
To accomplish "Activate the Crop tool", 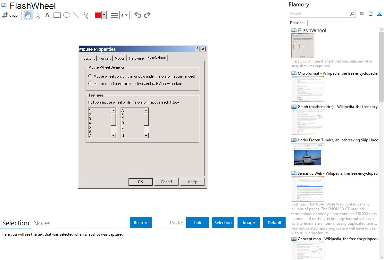I will click(x=10, y=15).
